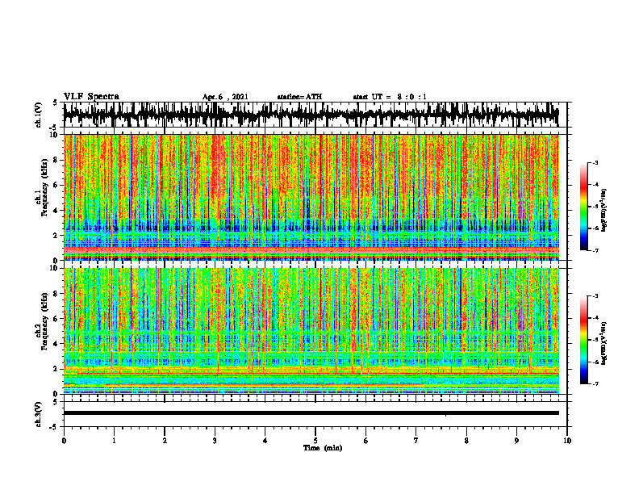The image size is (639, 494).
Task: Click the time axis tick label 4
Action: tap(265, 441)
